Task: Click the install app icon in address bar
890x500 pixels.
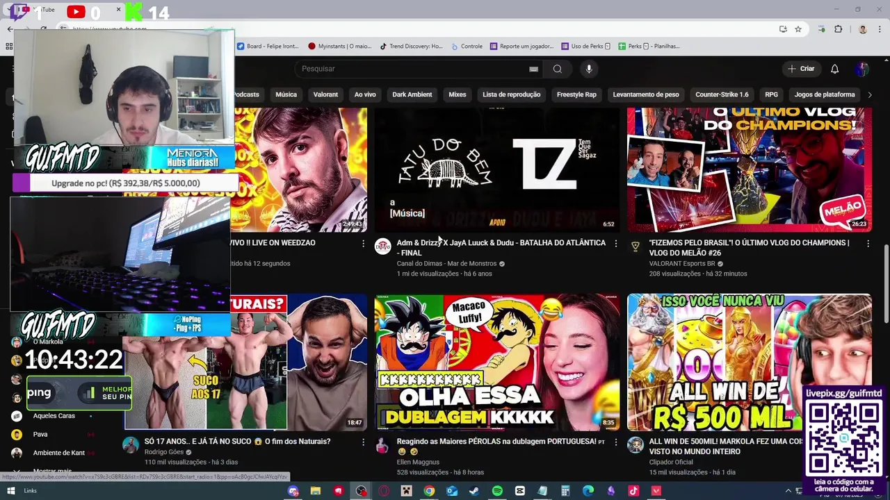Action: (783, 29)
